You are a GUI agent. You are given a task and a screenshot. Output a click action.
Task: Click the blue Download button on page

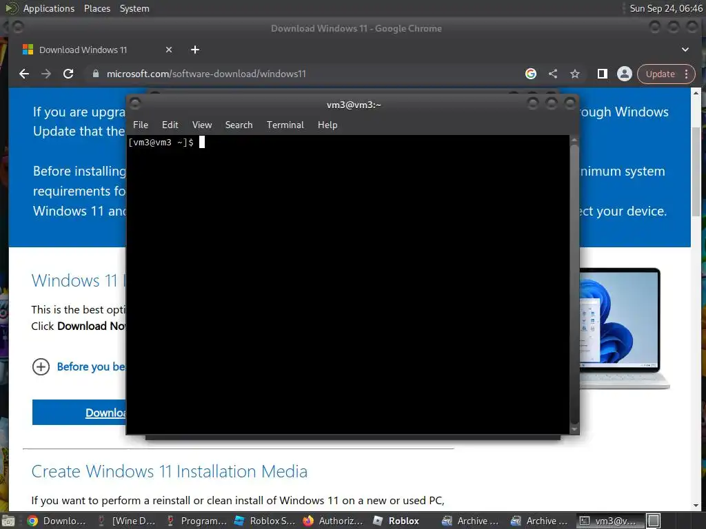tap(79, 412)
